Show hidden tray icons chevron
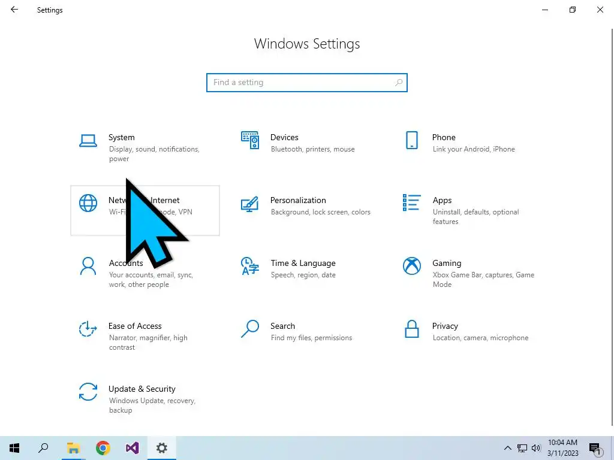 click(507, 448)
